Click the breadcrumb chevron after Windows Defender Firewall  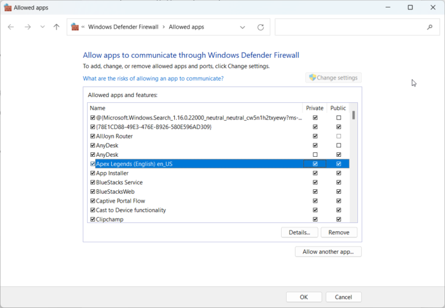pos(163,27)
